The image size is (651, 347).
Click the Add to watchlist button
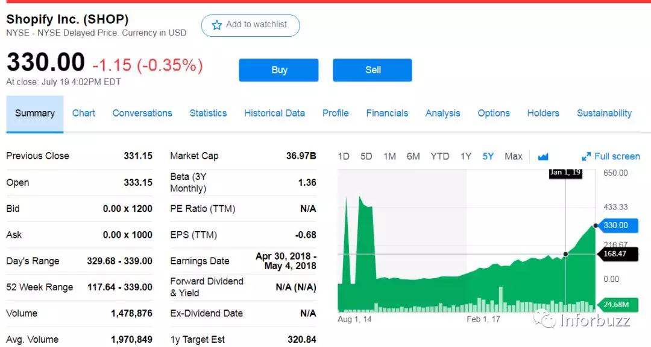pos(250,25)
